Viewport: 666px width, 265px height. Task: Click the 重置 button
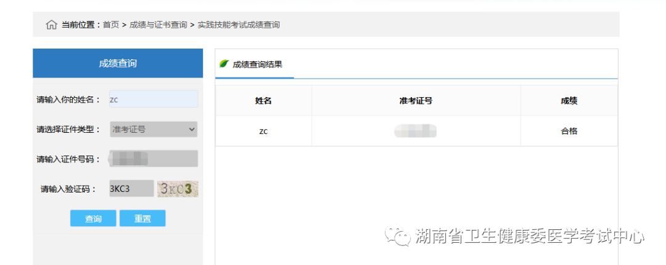(142, 218)
